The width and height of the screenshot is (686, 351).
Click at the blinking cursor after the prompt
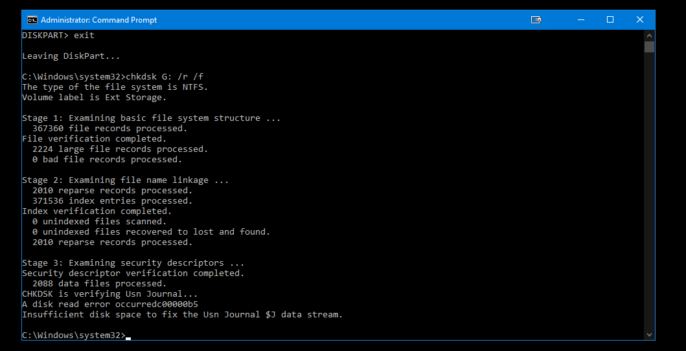[128, 337]
